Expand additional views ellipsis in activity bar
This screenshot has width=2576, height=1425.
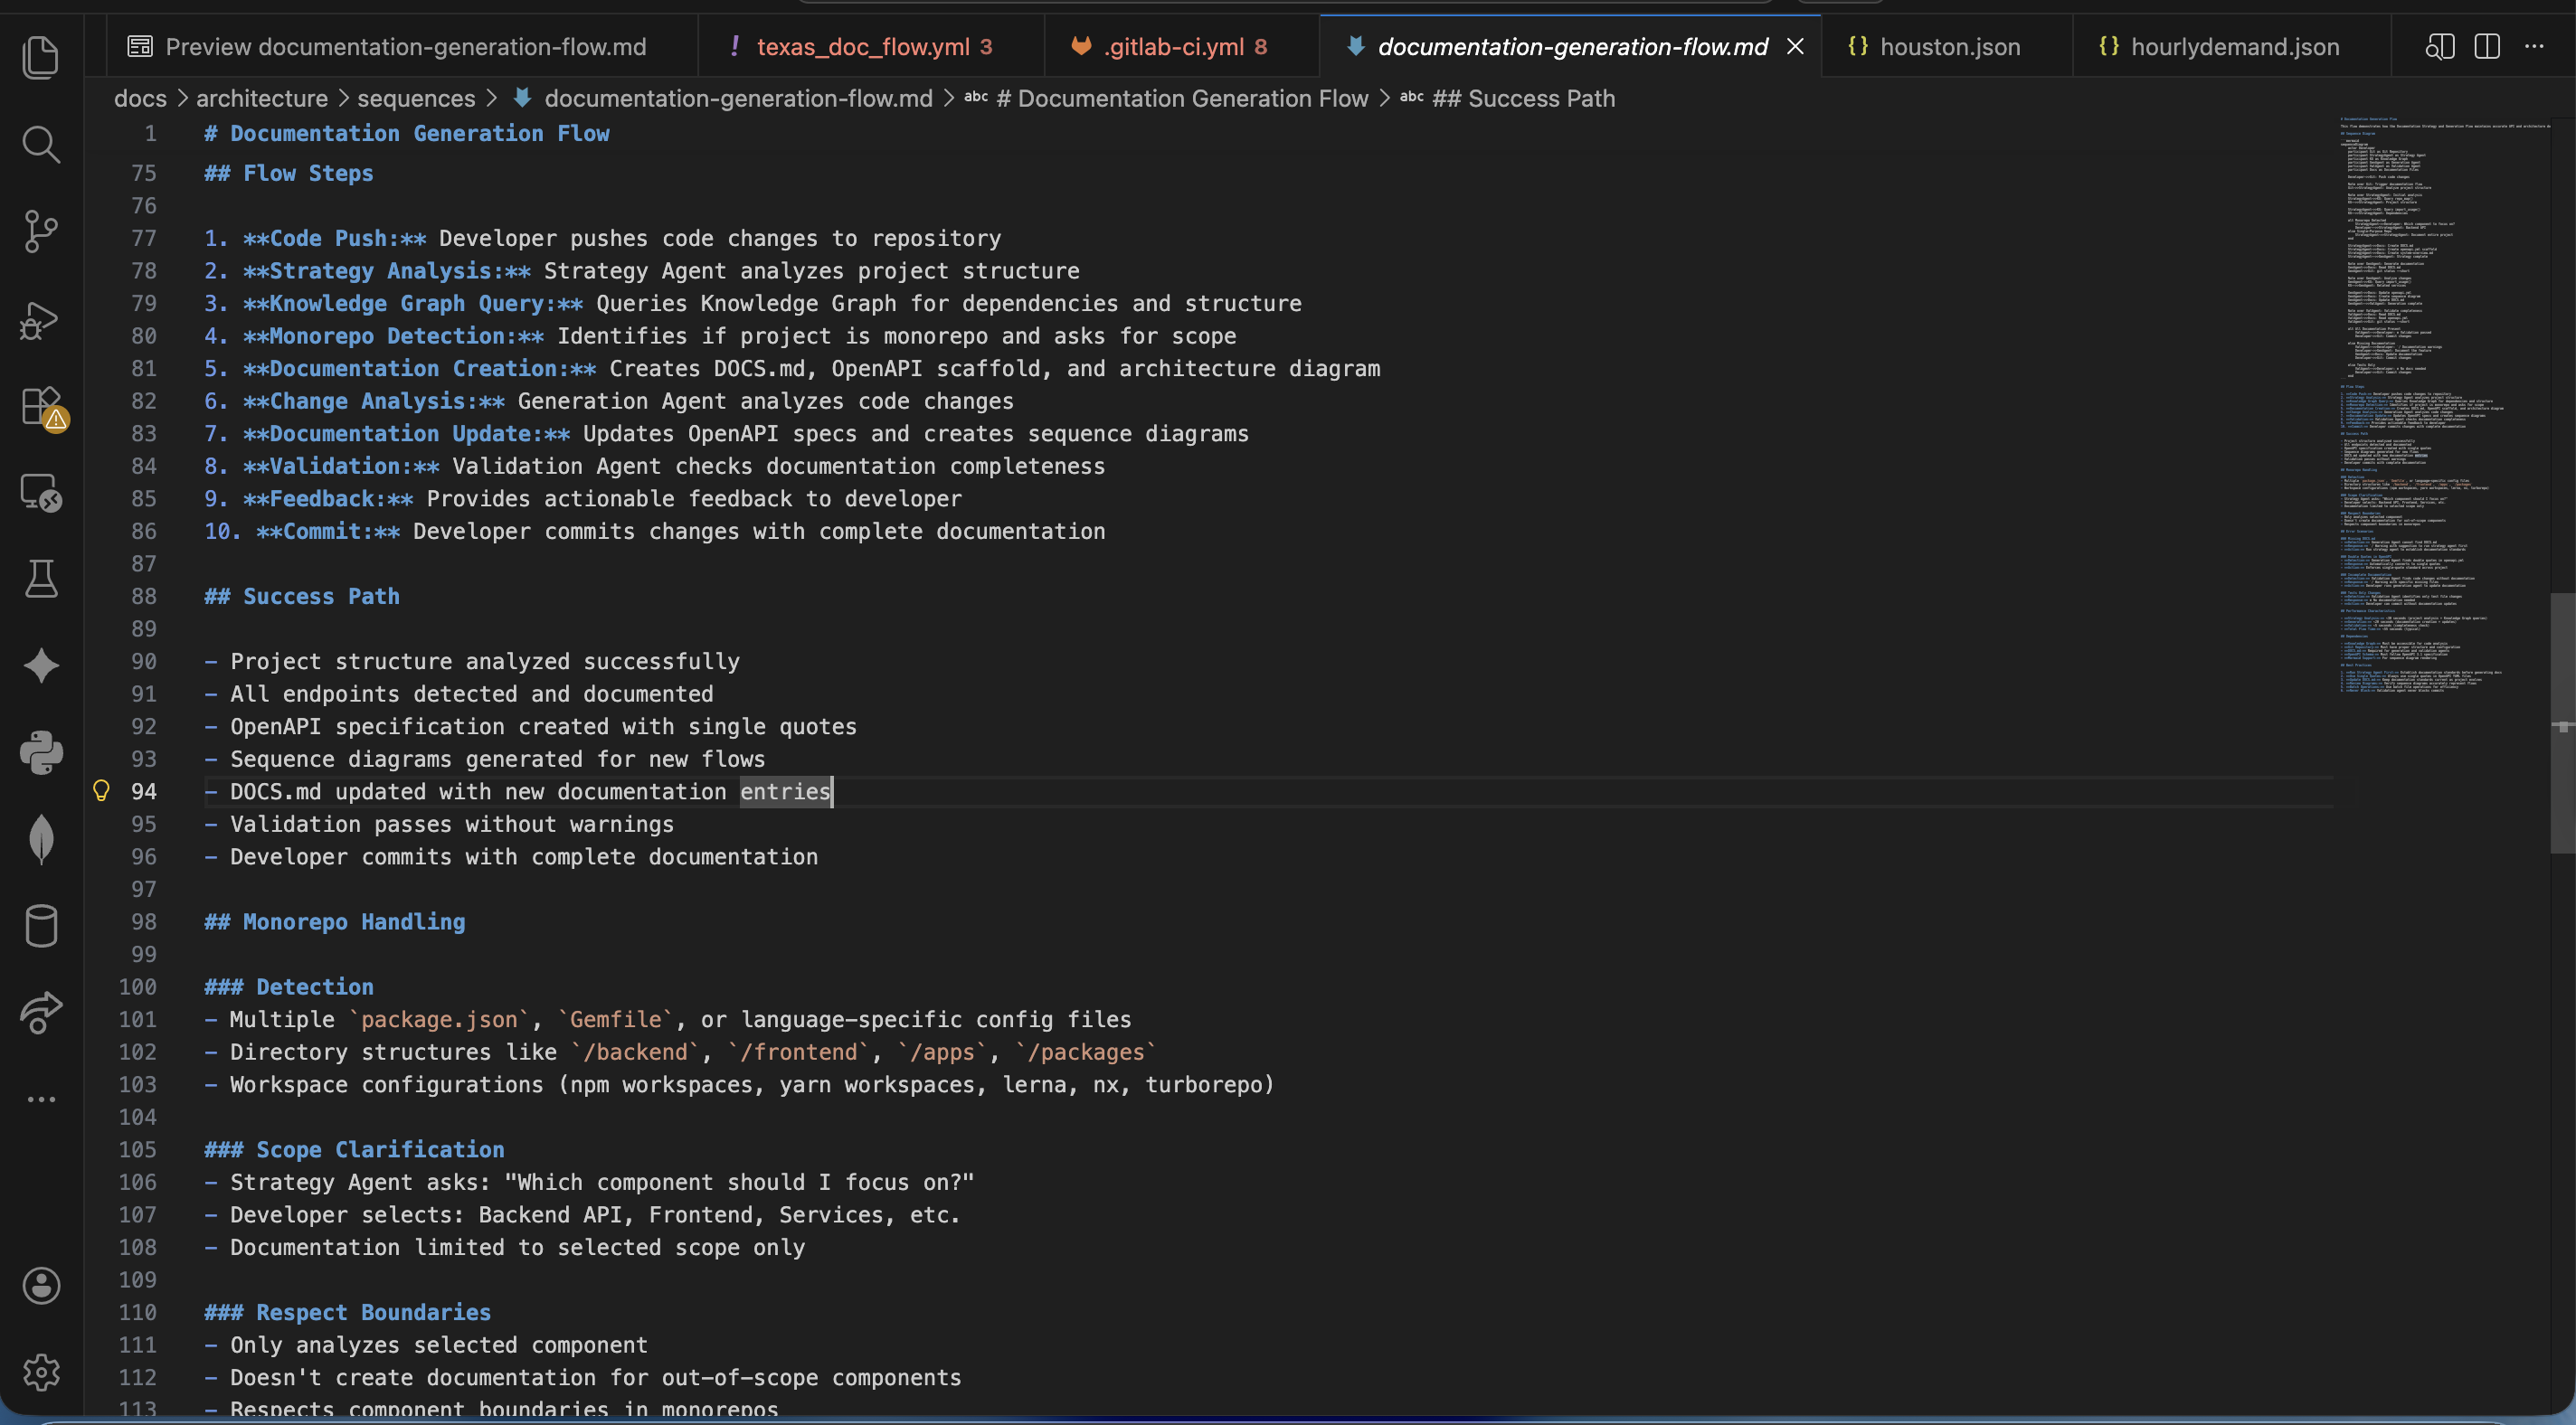pyautogui.click(x=41, y=1099)
